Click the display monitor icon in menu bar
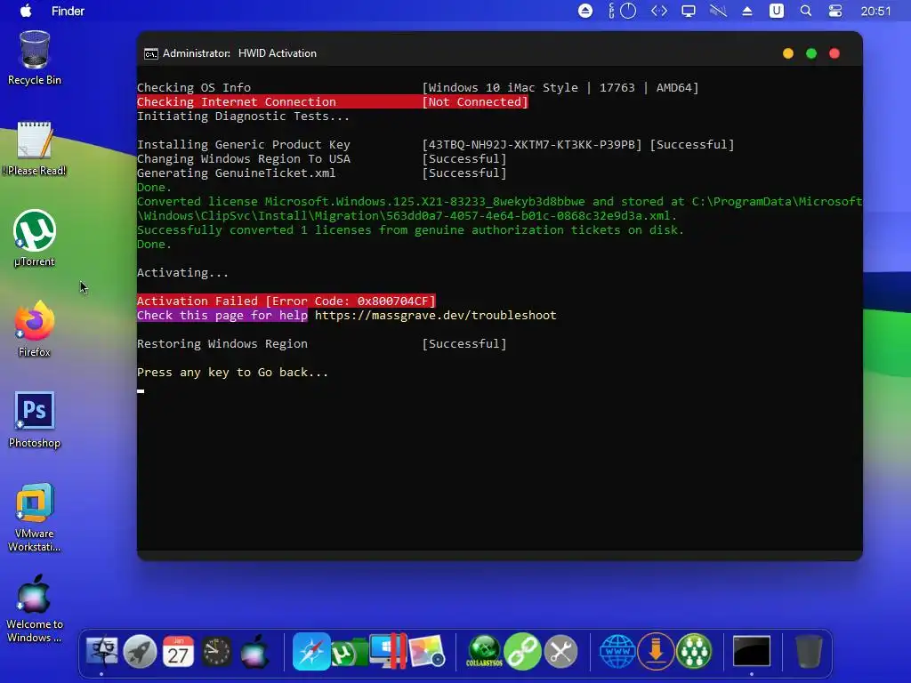911x683 pixels. click(x=689, y=11)
